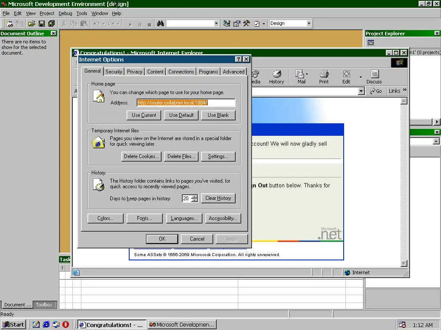This screenshot has height=330, width=441.
Task: Click the Accessibility button
Action: [223, 218]
